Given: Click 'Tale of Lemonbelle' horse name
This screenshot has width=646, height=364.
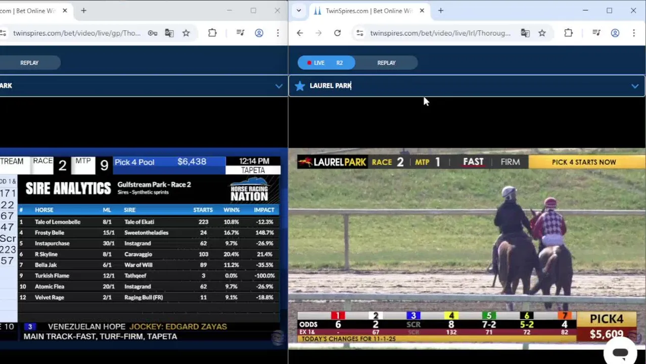Looking at the screenshot, I should pos(58,222).
